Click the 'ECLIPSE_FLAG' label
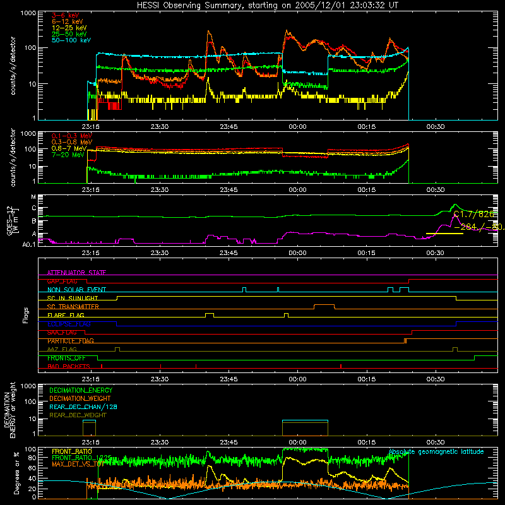 pyautogui.click(x=69, y=324)
